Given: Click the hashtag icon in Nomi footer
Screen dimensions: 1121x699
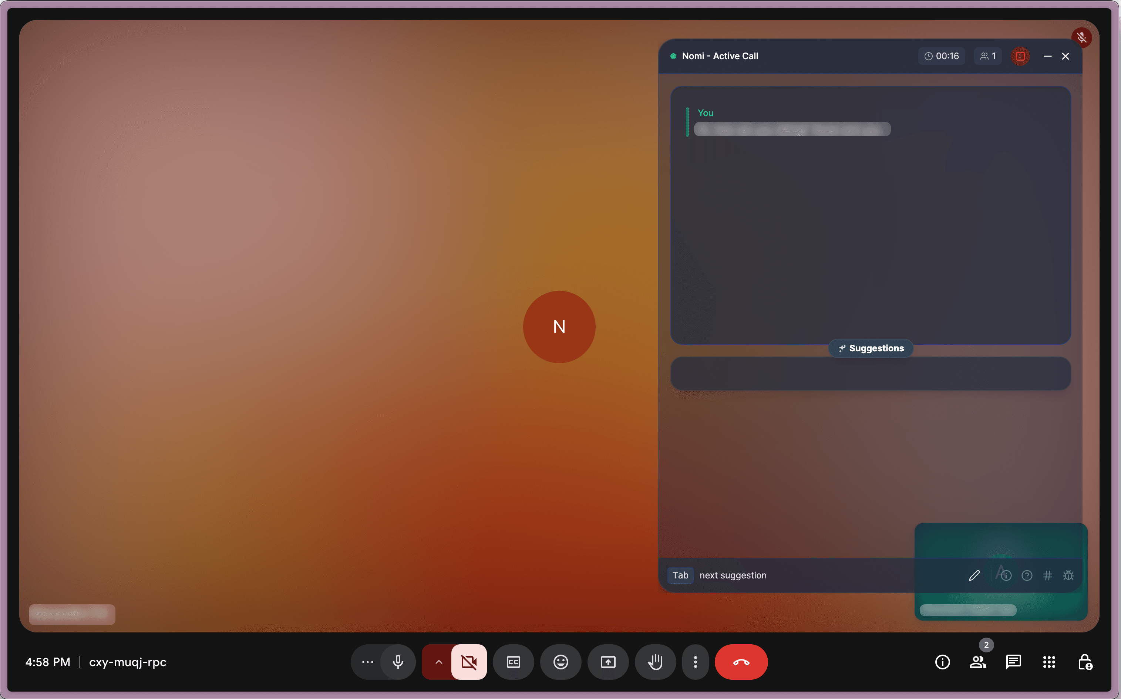Looking at the screenshot, I should pos(1047,575).
